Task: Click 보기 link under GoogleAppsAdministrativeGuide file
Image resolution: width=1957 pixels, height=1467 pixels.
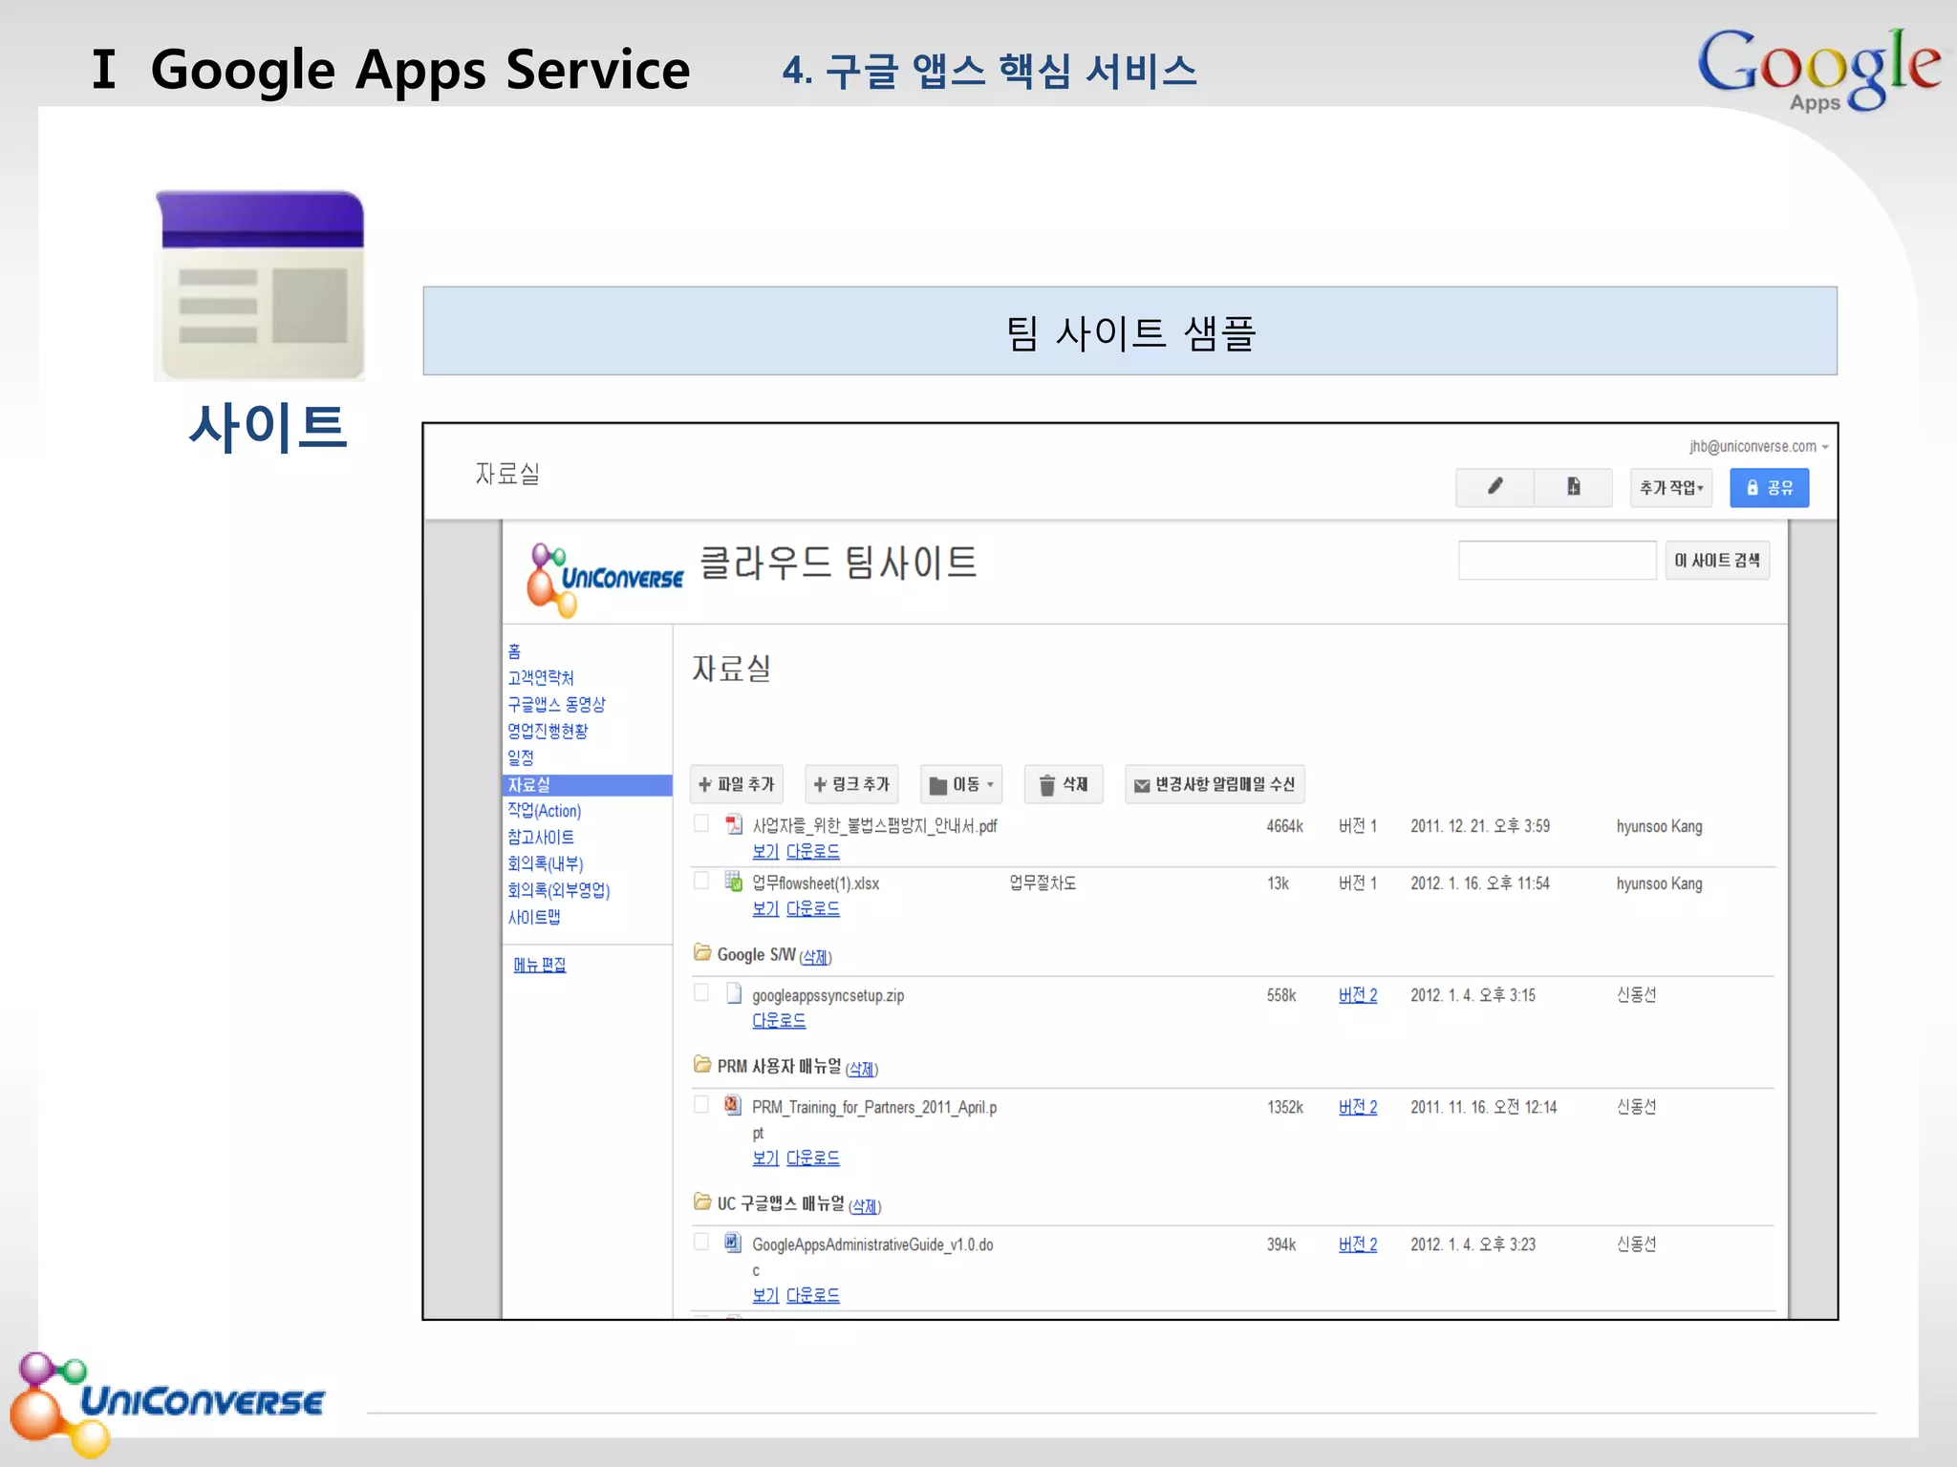Action: coord(765,1295)
